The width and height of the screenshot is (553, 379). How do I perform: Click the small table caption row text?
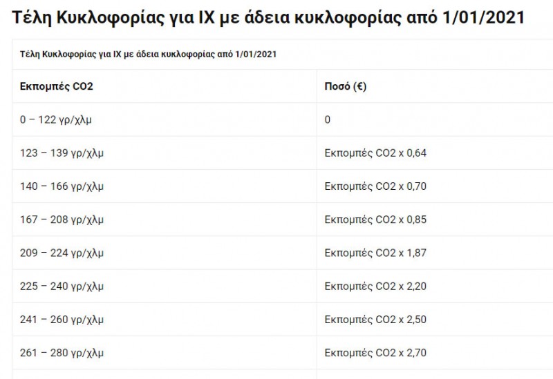[x=149, y=55]
